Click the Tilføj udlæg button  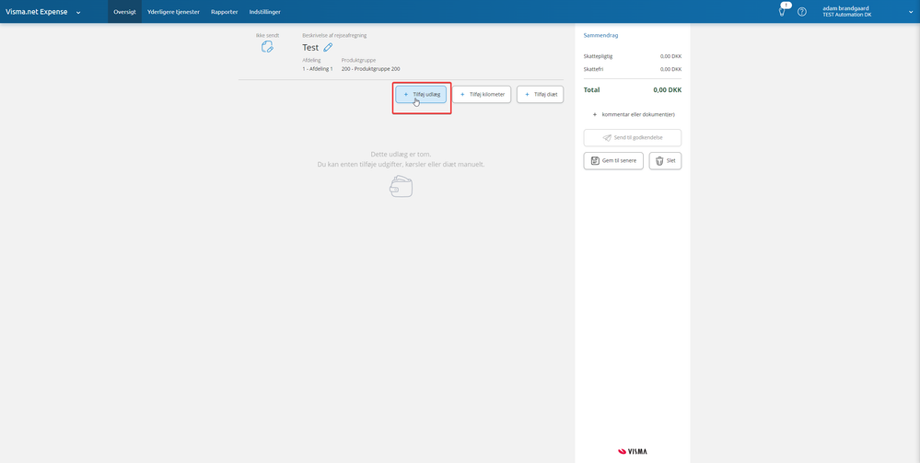coord(421,95)
